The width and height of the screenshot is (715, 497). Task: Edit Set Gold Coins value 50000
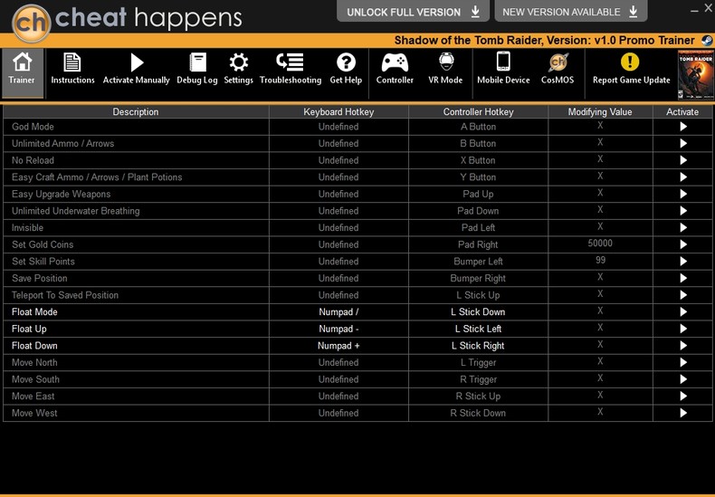click(600, 244)
